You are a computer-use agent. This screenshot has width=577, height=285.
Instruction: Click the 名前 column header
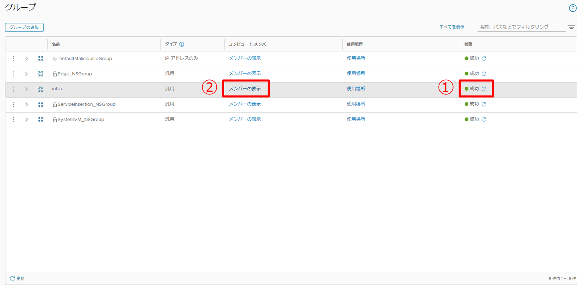coord(56,44)
